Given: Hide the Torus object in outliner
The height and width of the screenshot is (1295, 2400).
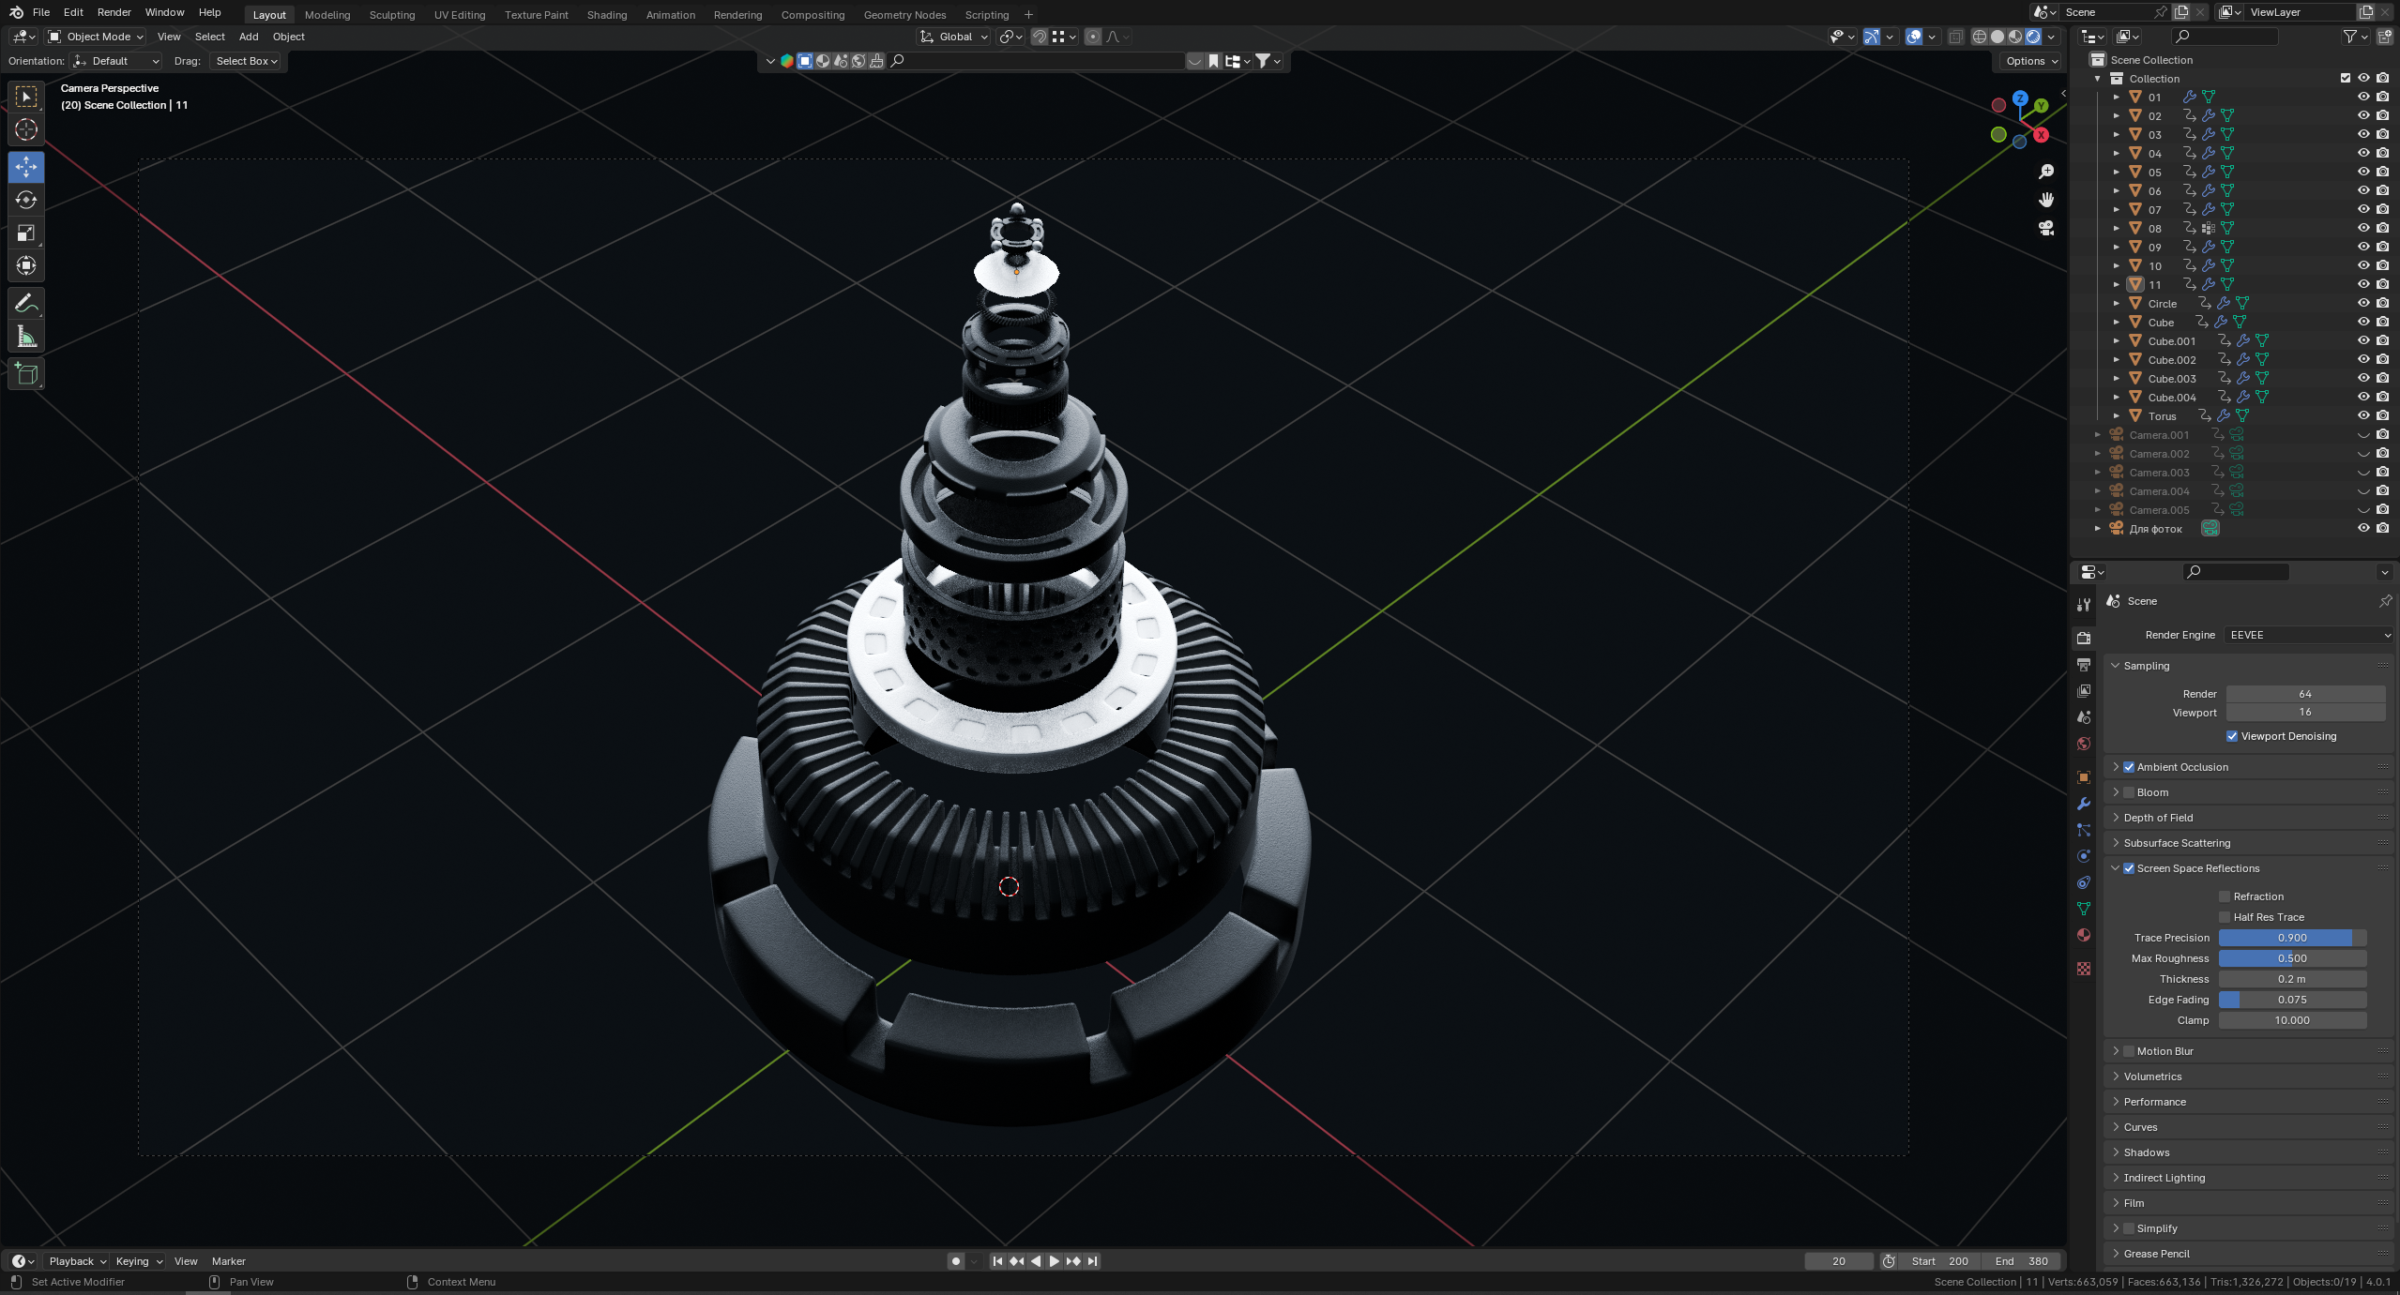Looking at the screenshot, I should coord(2363,415).
